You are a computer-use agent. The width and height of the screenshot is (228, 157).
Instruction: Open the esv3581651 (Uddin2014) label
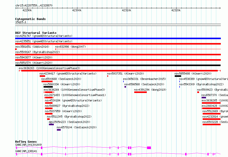pos(32,47)
